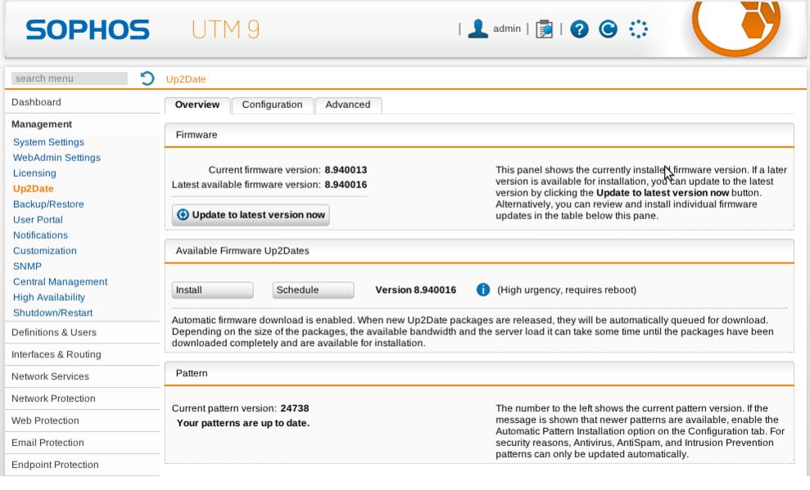Click info icon next to Version 8.940016
810x490 pixels.
pos(483,290)
